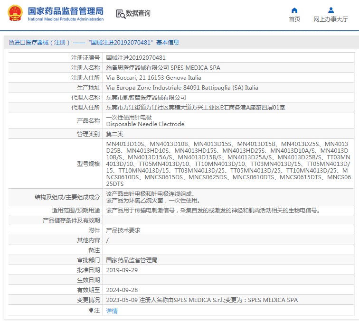Click the 批准日期 label
Image resolution: width=359 pixels, height=321 pixels.
click(88, 270)
